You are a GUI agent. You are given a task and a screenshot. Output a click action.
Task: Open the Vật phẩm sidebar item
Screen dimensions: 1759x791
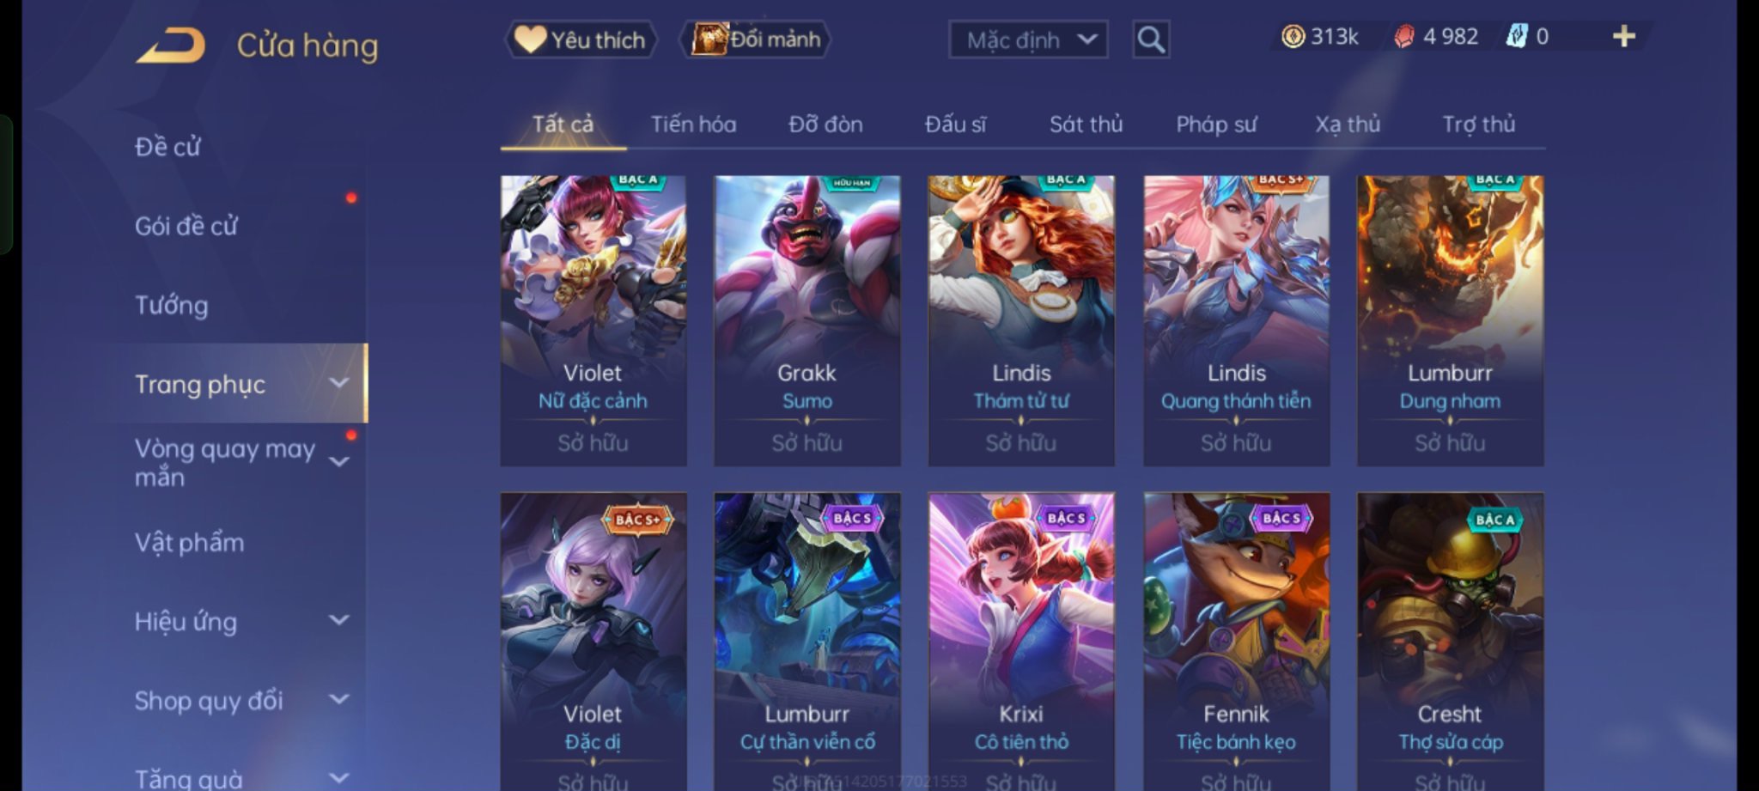point(189,542)
